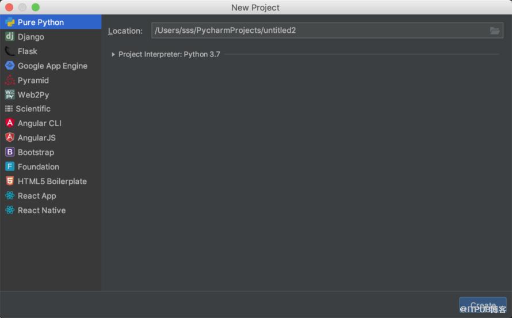This screenshot has height=318, width=512.
Task: Choose Django project type label
Action: pyautogui.click(x=30, y=37)
